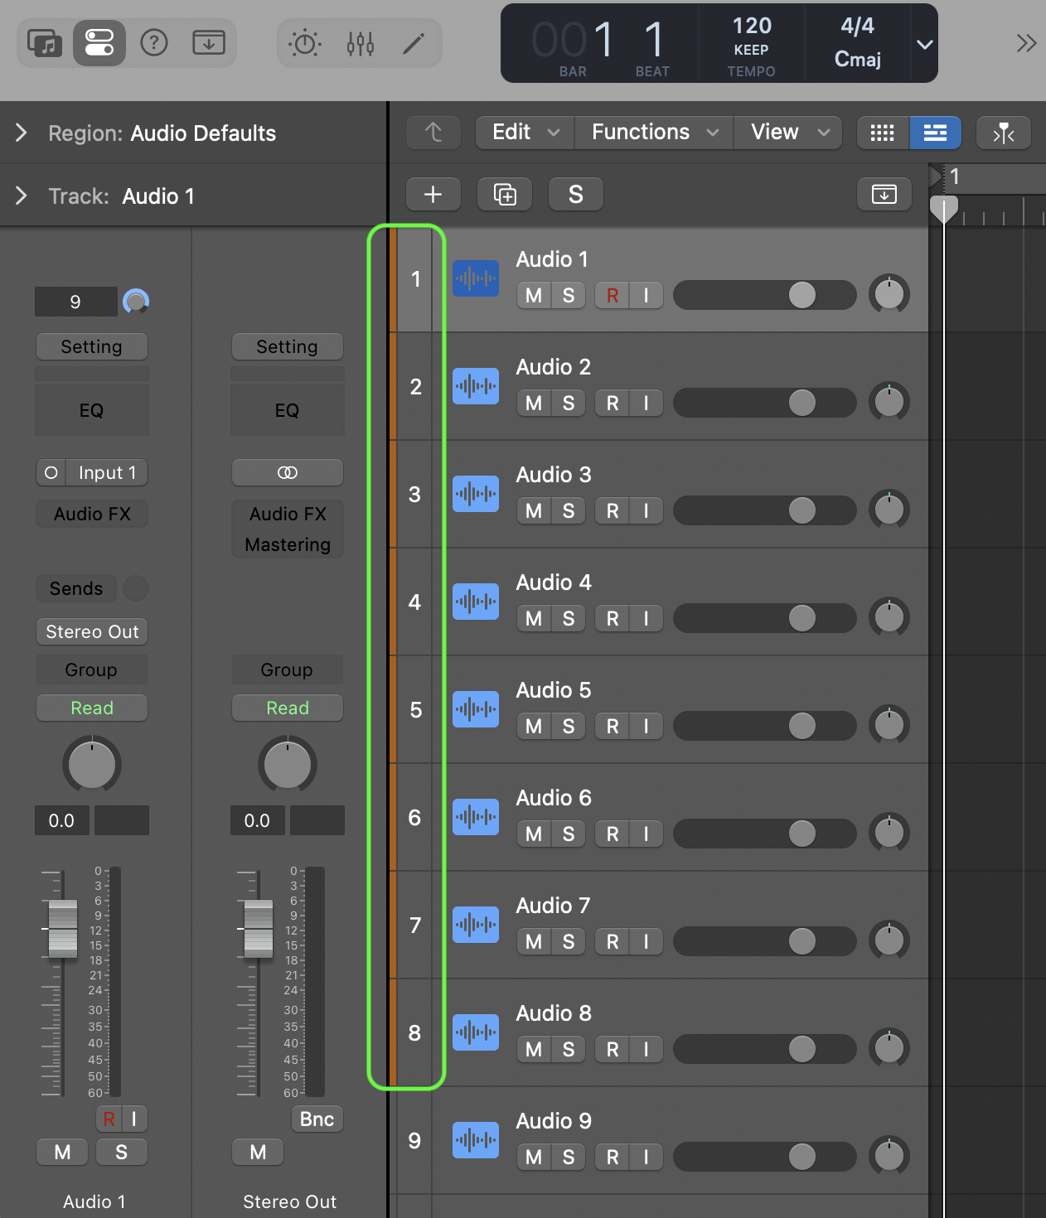
Task: Open Quick Help question mark icon
Action: (x=154, y=42)
